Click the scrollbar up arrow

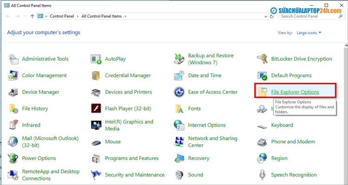tap(346, 45)
